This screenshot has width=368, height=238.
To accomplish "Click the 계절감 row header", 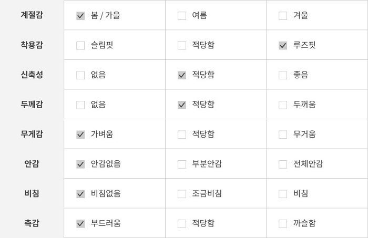I will pyautogui.click(x=32, y=15).
